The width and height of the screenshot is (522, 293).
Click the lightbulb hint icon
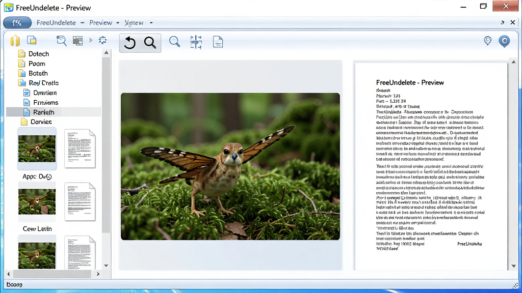488,41
